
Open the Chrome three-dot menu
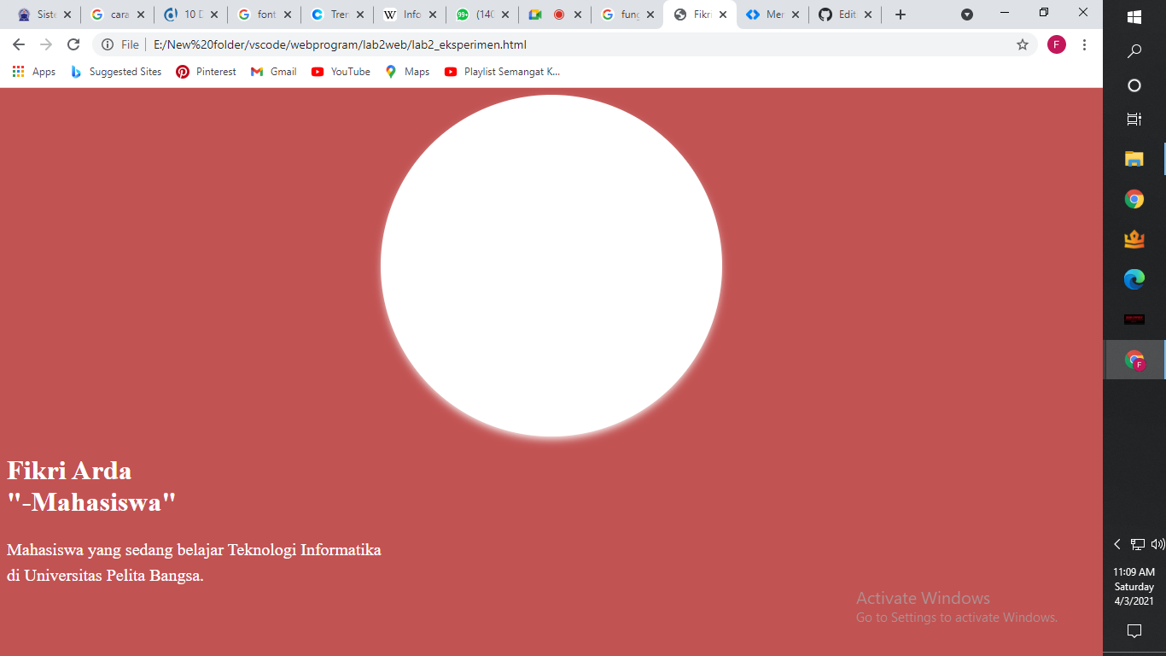click(1085, 44)
